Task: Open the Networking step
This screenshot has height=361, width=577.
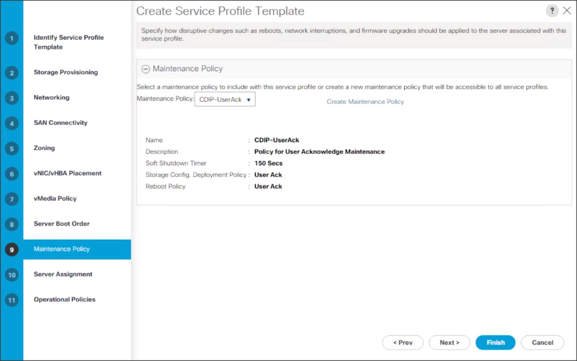Action: [51, 97]
